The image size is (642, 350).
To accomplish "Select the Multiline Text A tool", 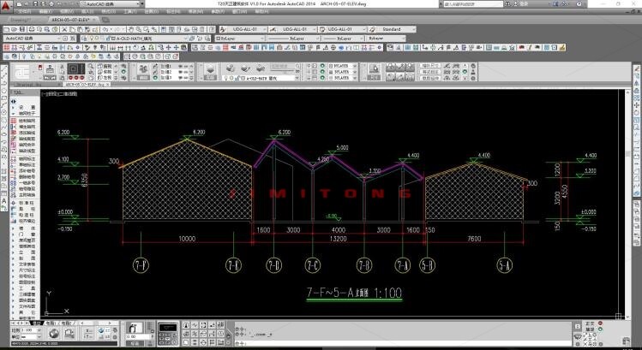I will pyautogui.click(x=4, y=201).
